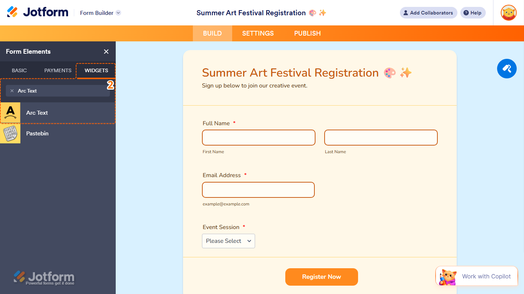Viewport: 524px width, 294px height.
Task: Clear the Arc Text widget search
Action: [x=12, y=91]
